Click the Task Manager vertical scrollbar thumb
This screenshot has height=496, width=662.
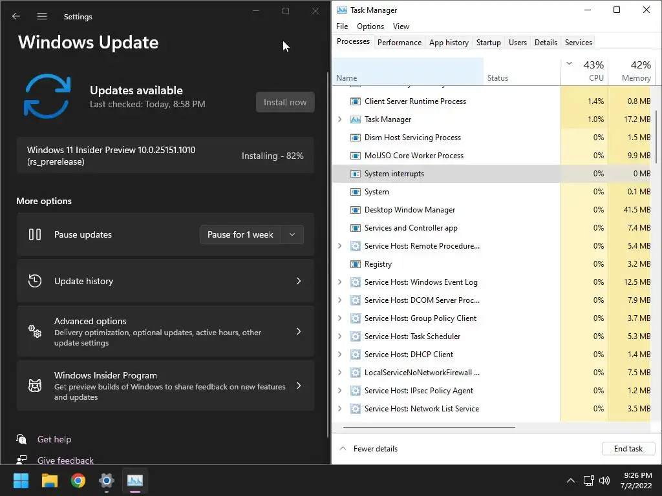(x=656, y=137)
